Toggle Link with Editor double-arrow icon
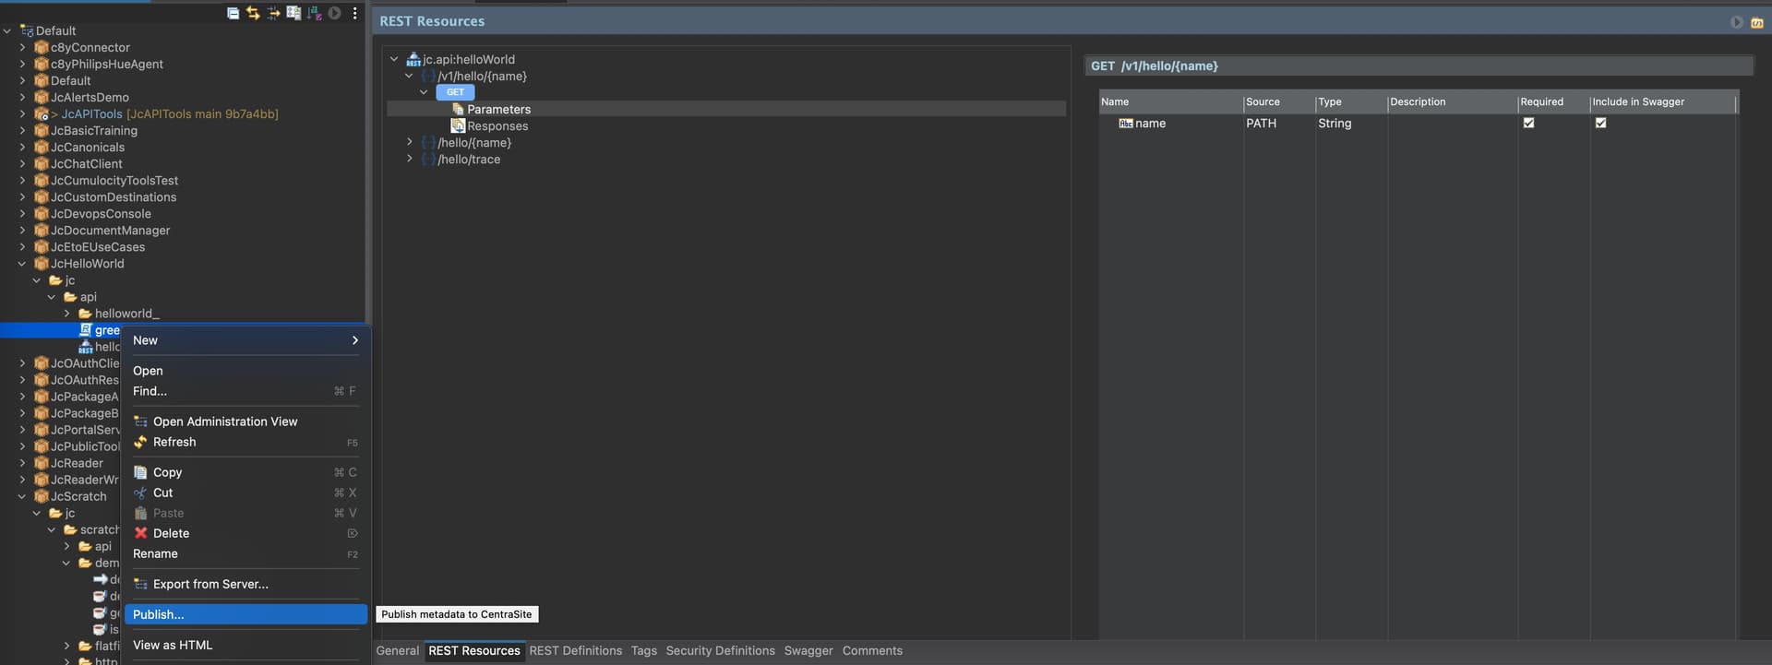The width and height of the screenshot is (1772, 665). tap(253, 13)
